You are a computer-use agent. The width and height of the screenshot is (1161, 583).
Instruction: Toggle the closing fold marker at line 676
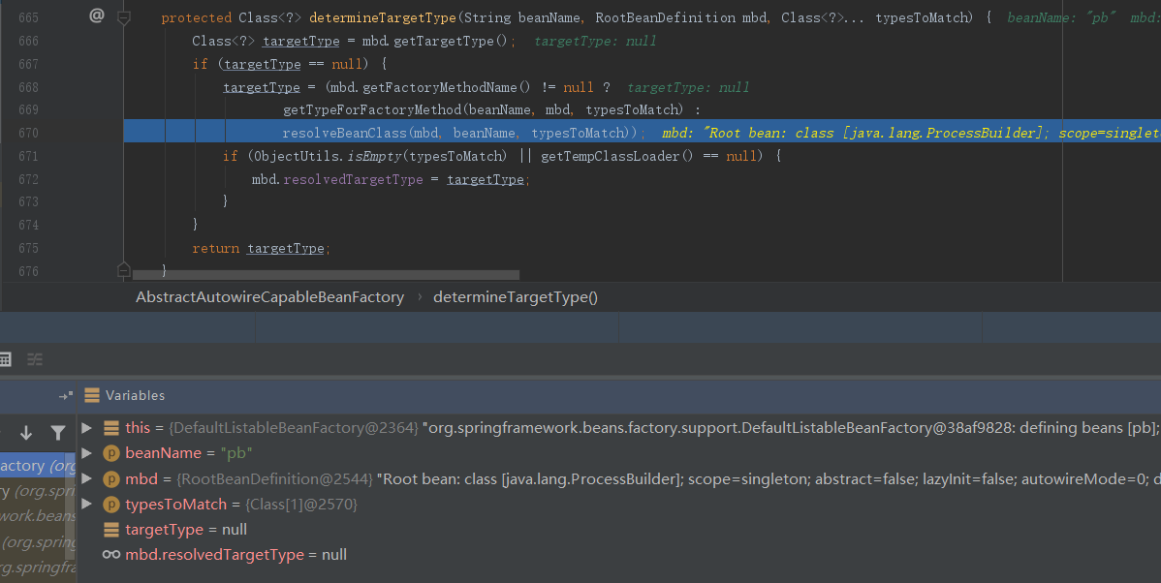tap(123, 269)
